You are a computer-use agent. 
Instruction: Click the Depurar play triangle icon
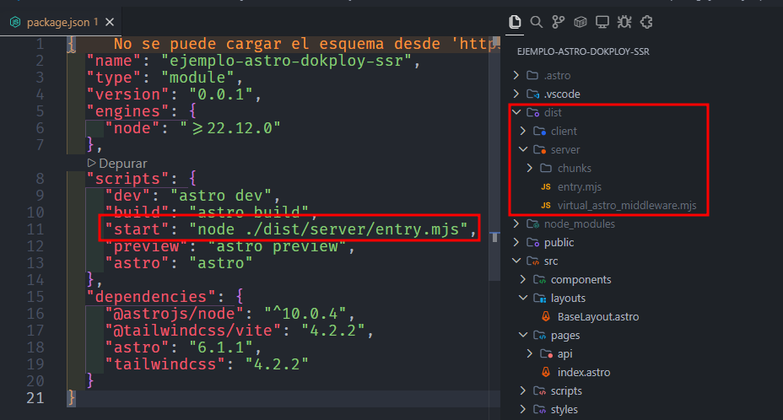91,163
